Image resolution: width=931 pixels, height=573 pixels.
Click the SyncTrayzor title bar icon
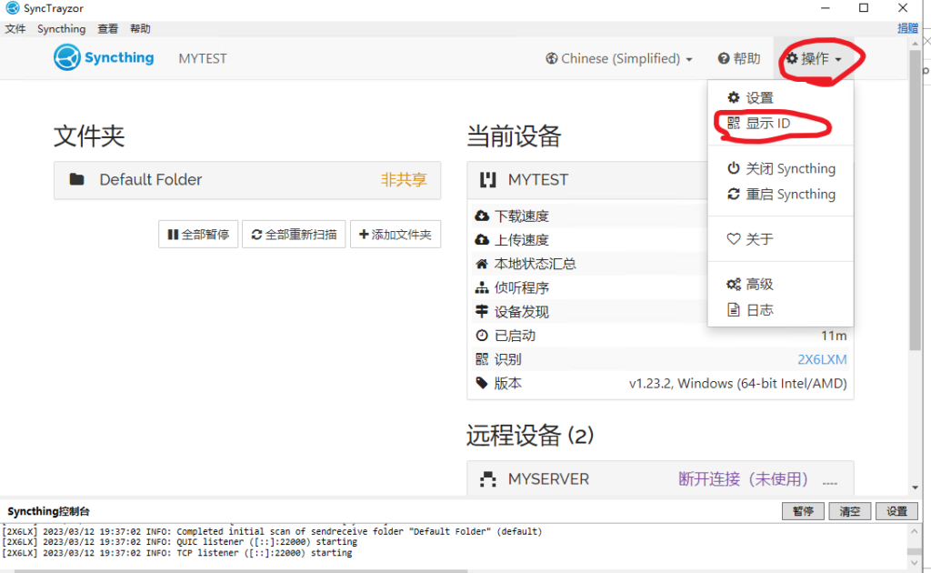coord(13,7)
